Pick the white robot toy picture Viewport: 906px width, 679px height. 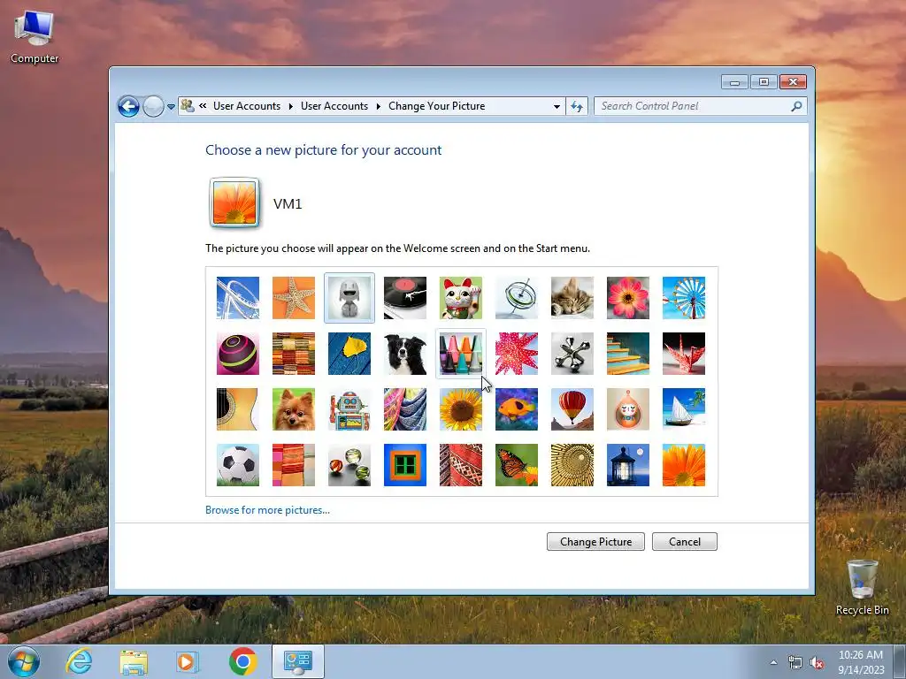tap(349, 298)
